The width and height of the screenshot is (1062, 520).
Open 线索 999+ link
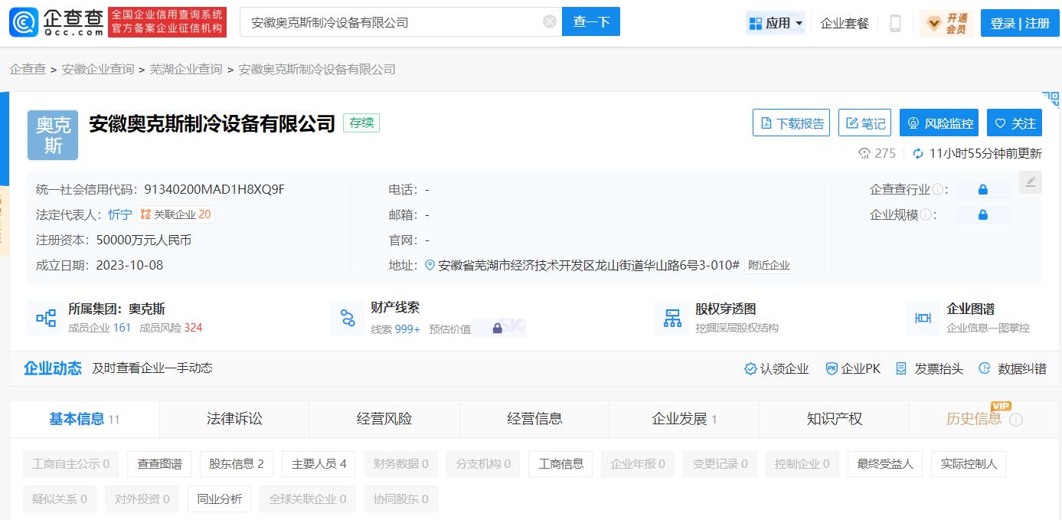(395, 329)
